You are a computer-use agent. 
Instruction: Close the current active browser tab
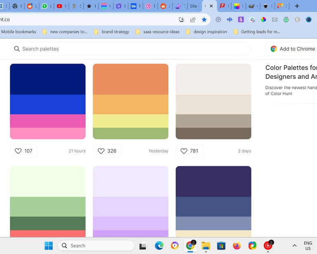pyautogui.click(x=211, y=6)
